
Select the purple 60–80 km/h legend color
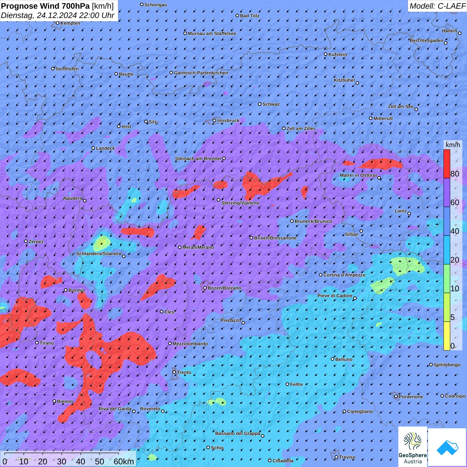click(447, 193)
